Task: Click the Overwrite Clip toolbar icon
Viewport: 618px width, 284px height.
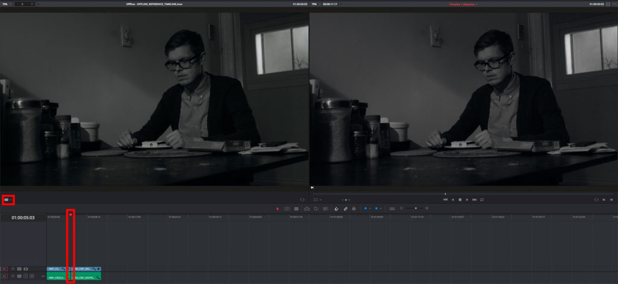Action: pyautogui.click(x=316, y=209)
